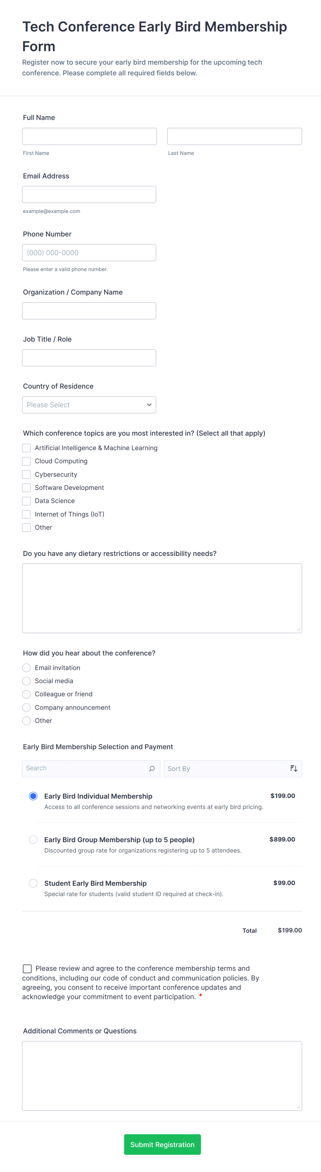Viewport: 321px width, 1172px height.
Task: Open the Country of Residence selector
Action: [x=89, y=404]
